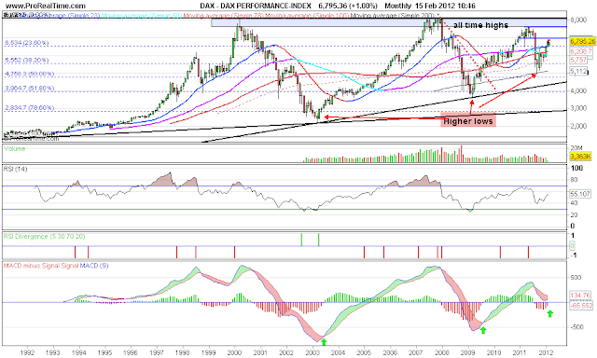The width and height of the screenshot is (597, 358).
Task: Select Moving average (Simple 200) legend label
Action: (393, 16)
